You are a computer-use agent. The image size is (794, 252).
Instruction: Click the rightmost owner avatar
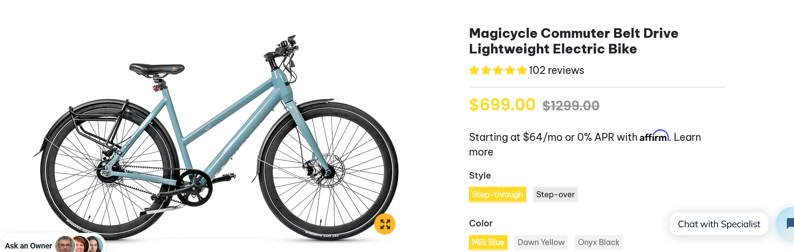tap(95, 245)
